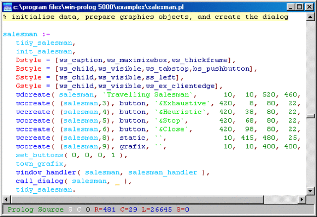The height and width of the screenshot is (217, 317).
Task: Click the 'town_grafix' call
Action: (40, 164)
